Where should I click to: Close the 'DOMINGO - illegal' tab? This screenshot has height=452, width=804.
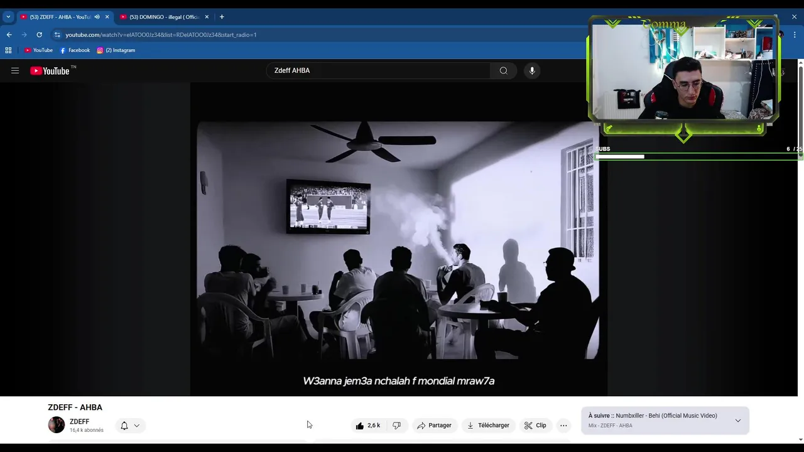coord(207,17)
